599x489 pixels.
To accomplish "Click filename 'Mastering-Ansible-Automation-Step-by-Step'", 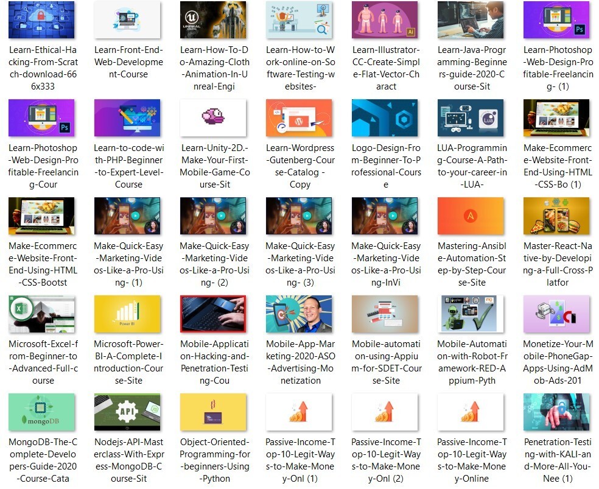I will [x=472, y=264].
